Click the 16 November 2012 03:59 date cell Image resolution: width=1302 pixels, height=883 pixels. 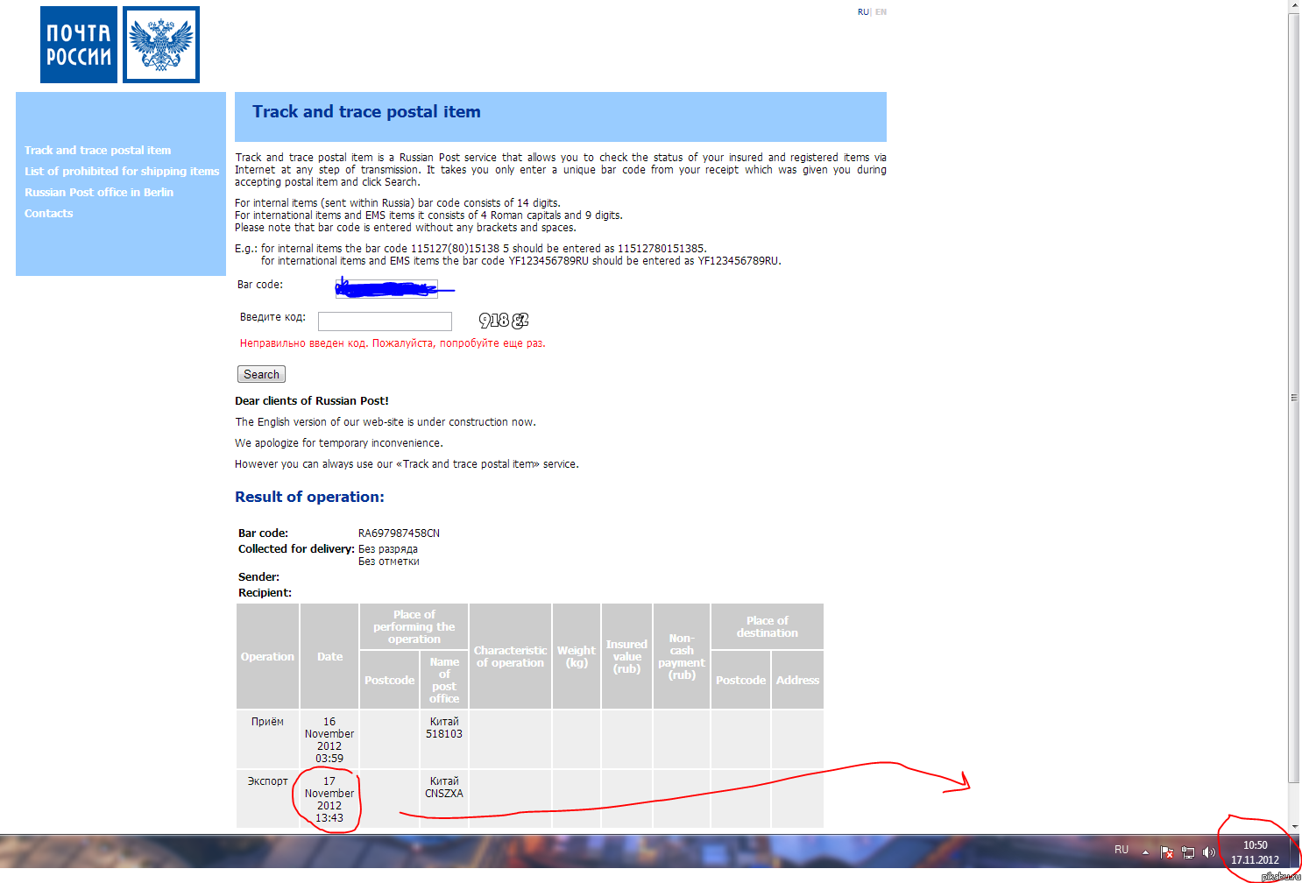[x=329, y=740]
